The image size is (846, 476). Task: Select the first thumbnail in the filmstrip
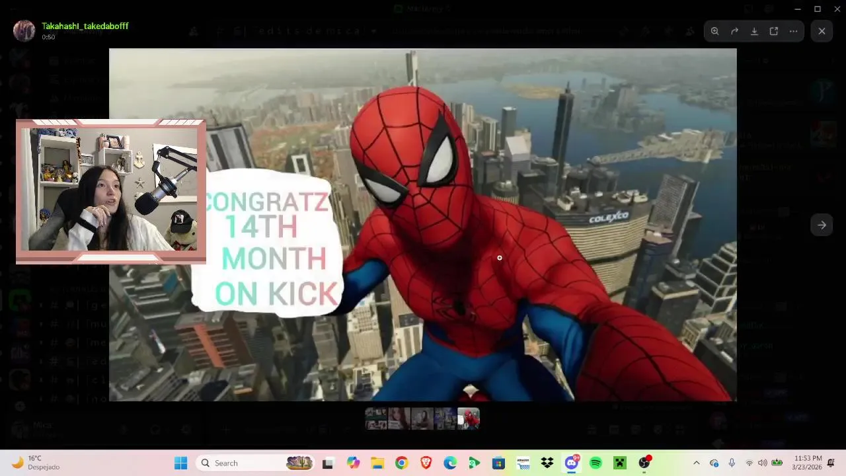click(x=376, y=418)
